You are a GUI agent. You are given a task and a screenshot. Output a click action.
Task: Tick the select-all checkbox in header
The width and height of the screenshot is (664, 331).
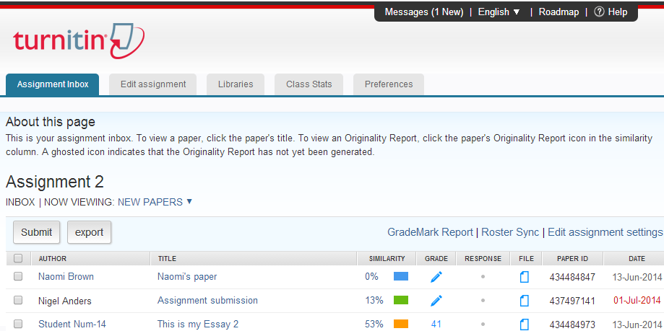tap(18, 258)
